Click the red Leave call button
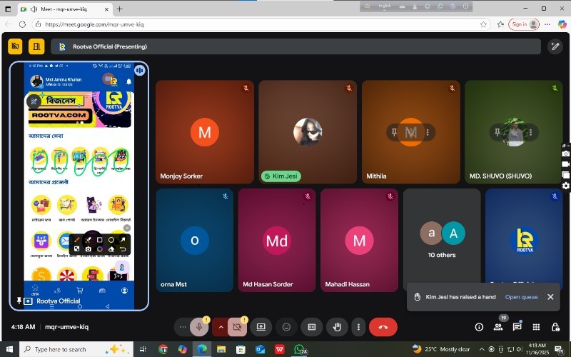This screenshot has width=571, height=357. 383,327
